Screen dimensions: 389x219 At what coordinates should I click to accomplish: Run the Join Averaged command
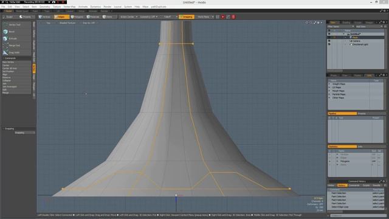[16, 86]
